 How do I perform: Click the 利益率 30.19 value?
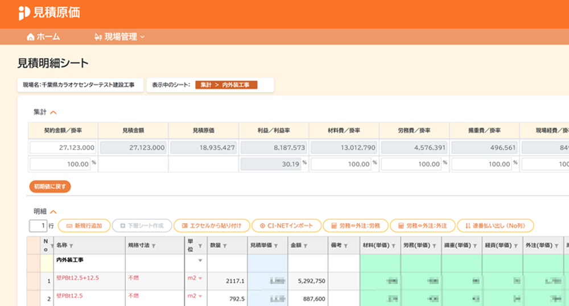271,164
